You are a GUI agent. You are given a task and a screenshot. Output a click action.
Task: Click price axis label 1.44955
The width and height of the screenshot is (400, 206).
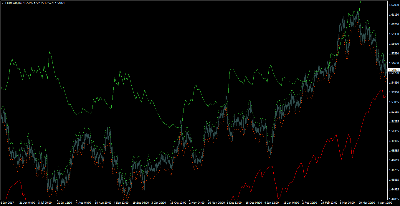click(394, 190)
